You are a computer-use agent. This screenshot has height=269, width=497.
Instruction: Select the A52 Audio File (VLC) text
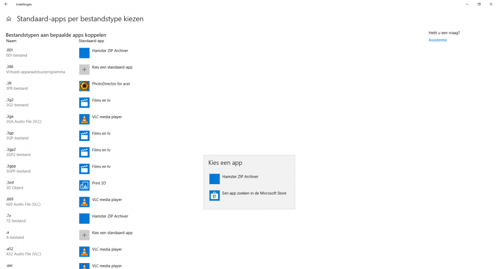click(x=23, y=254)
